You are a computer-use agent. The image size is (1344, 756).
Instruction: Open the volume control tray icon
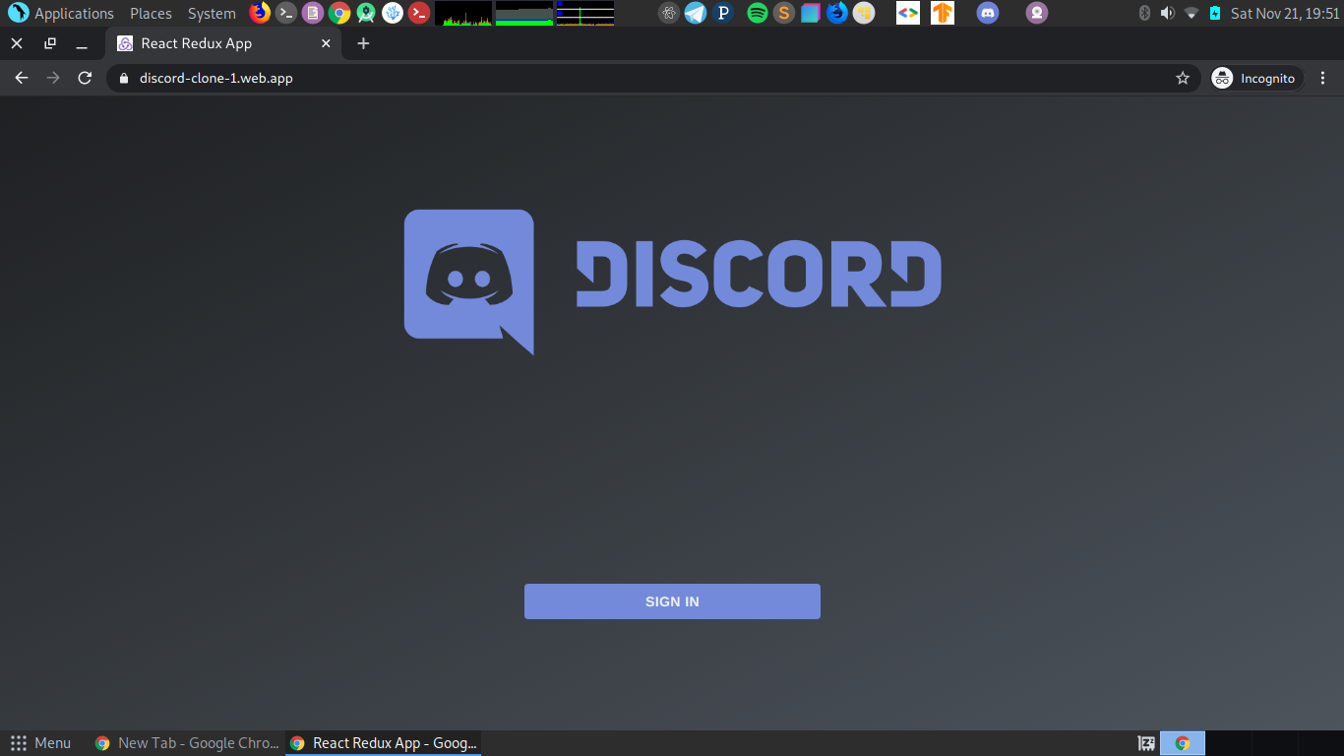coord(1167,13)
